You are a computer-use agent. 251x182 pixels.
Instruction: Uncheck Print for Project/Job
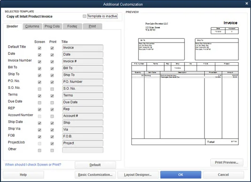point(52,144)
